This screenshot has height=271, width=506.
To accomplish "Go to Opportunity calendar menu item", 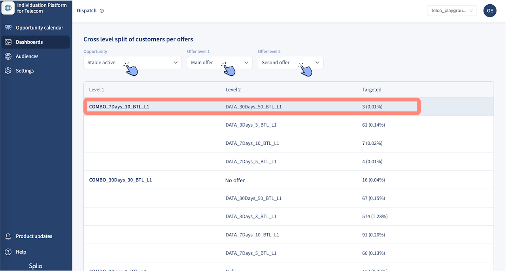I will coord(40,28).
